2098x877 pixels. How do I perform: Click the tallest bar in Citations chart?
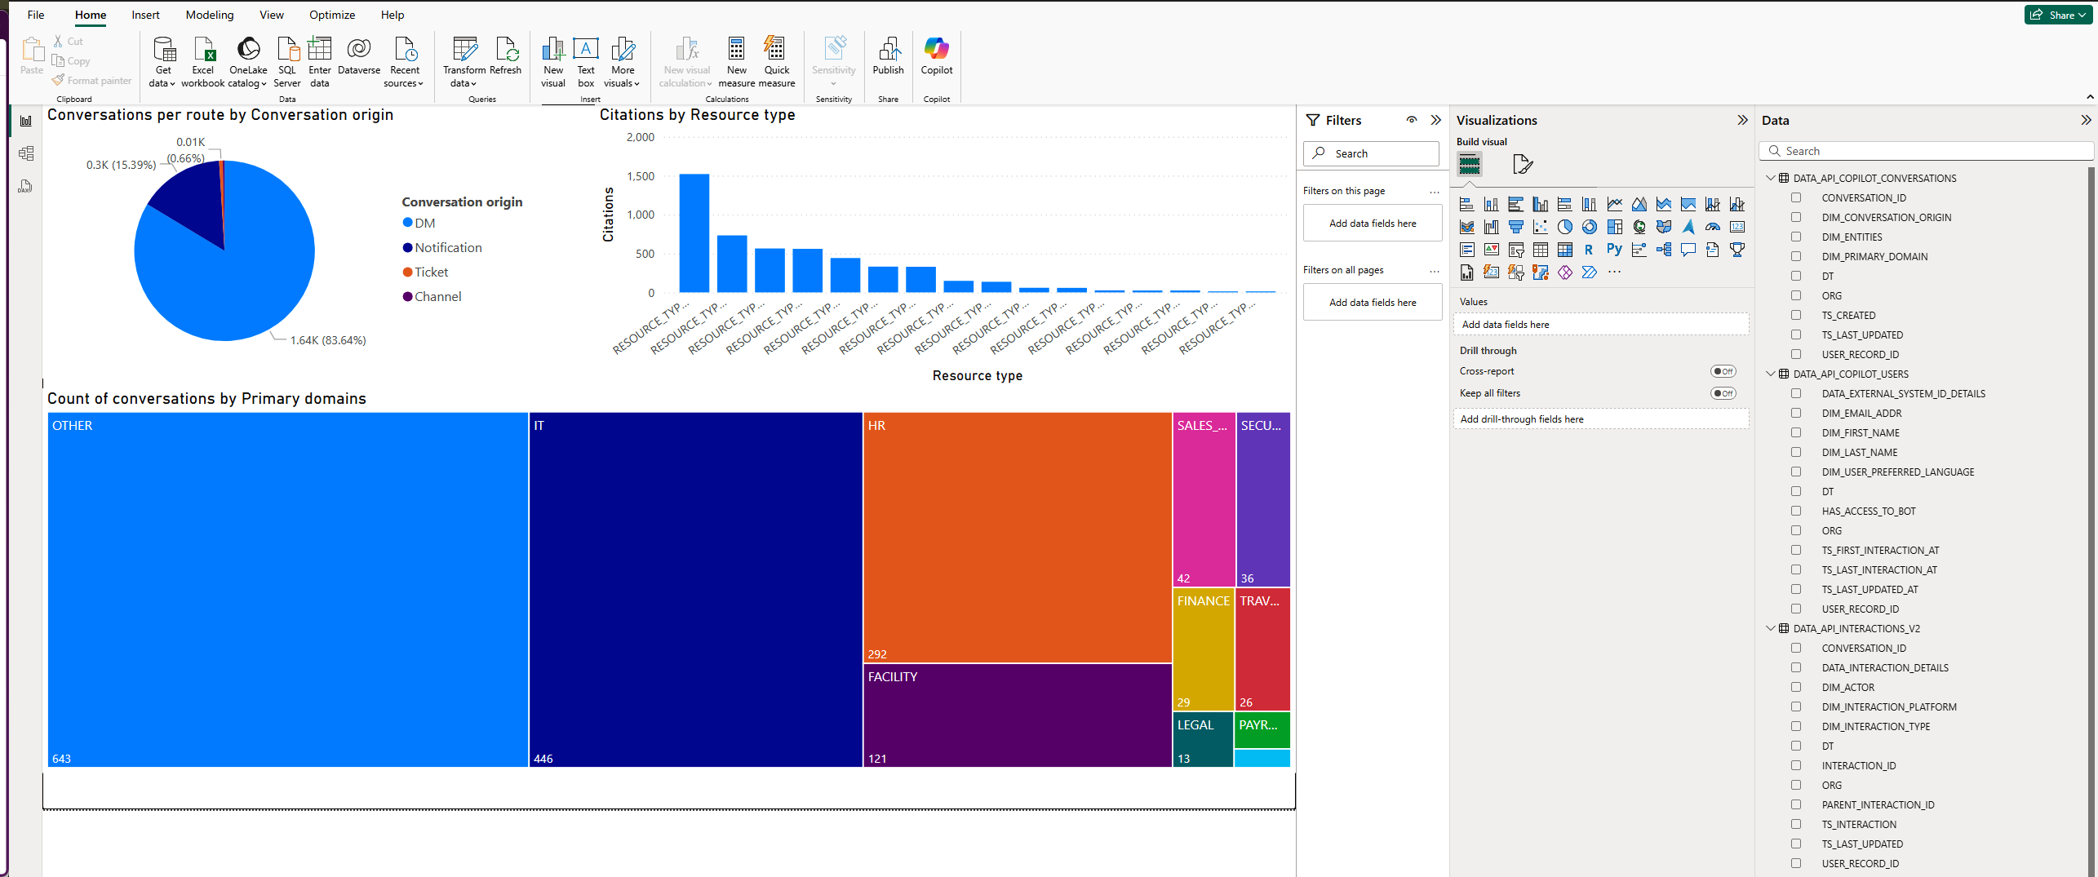coord(694,233)
